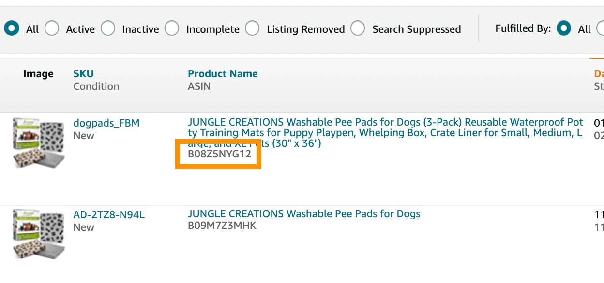Choose the Inactive listings filter
Image resolution: width=604 pixels, height=283 pixels.
pyautogui.click(x=108, y=28)
